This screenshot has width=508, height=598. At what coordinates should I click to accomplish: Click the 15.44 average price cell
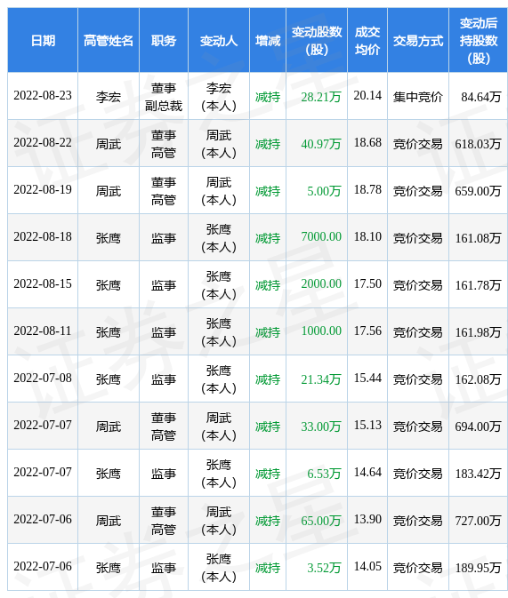[367, 378]
